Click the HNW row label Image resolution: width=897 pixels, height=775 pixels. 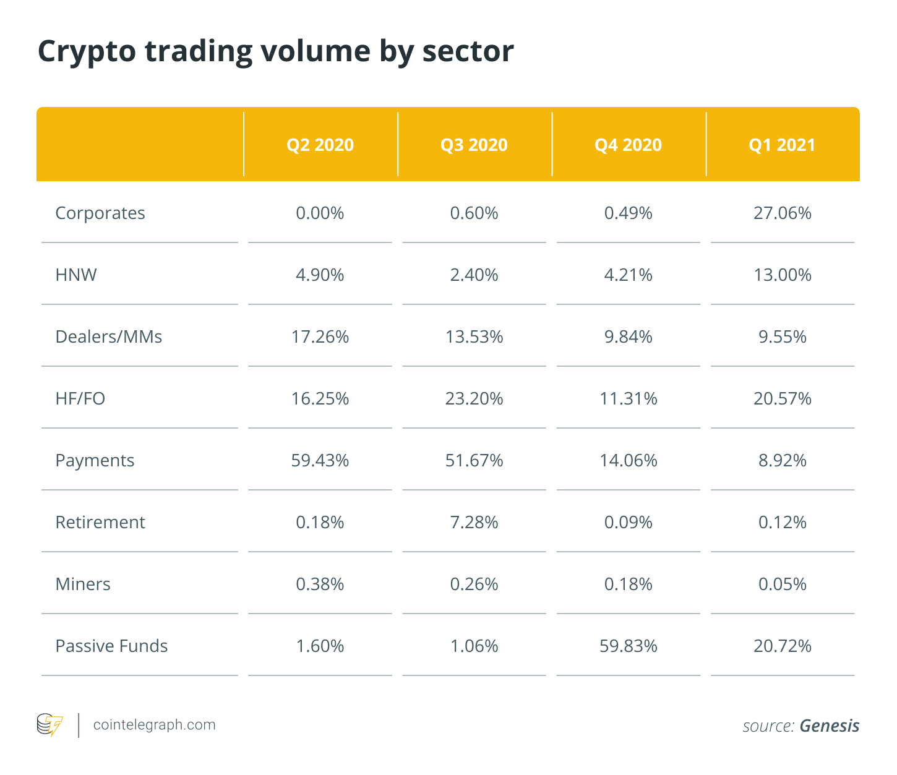(76, 275)
